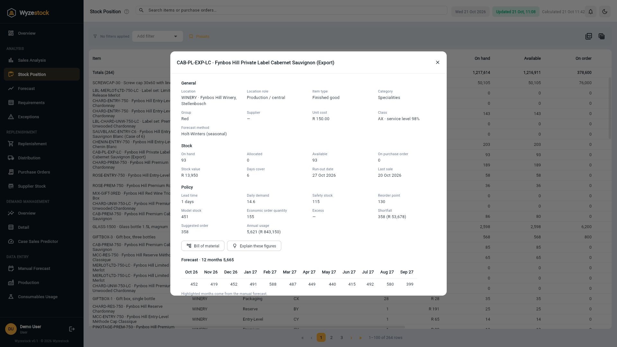Sort by the On hand column header

tap(482, 58)
